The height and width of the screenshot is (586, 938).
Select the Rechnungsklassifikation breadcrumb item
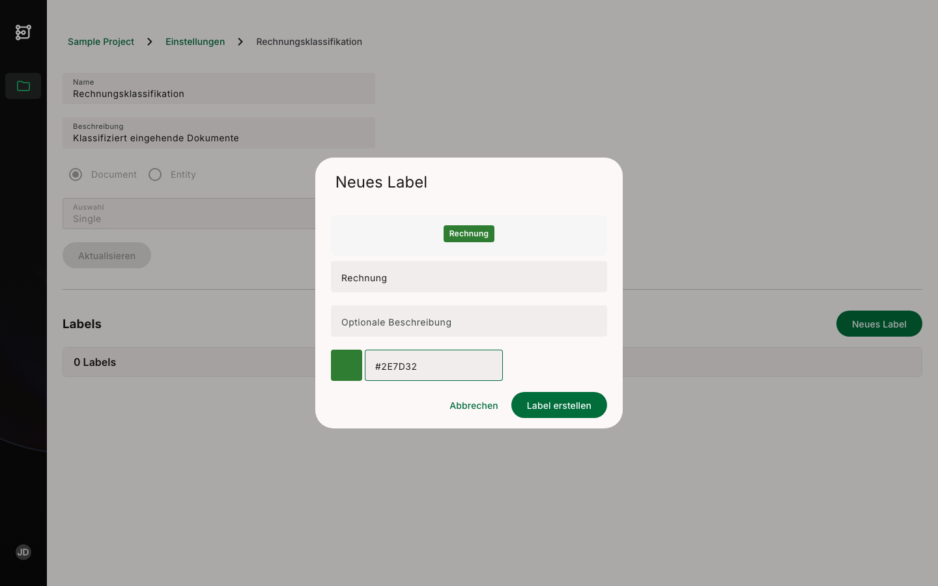point(309,41)
